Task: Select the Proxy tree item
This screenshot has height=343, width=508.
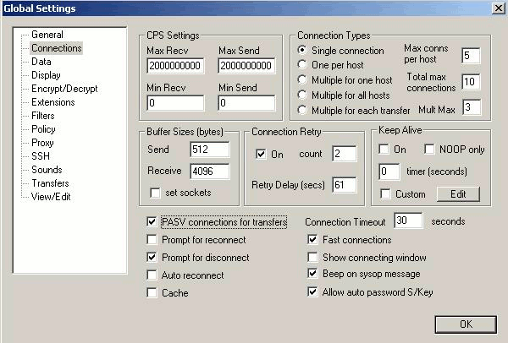Action: 43,143
